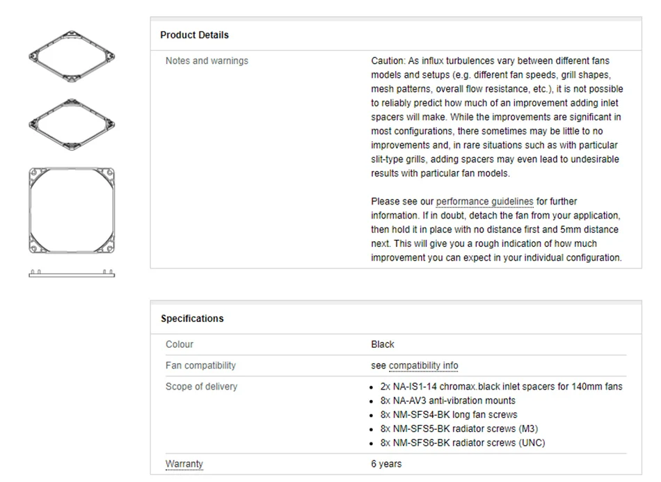
Task: Click the NM-SFS4-BK long fan screws item
Action: [449, 415]
